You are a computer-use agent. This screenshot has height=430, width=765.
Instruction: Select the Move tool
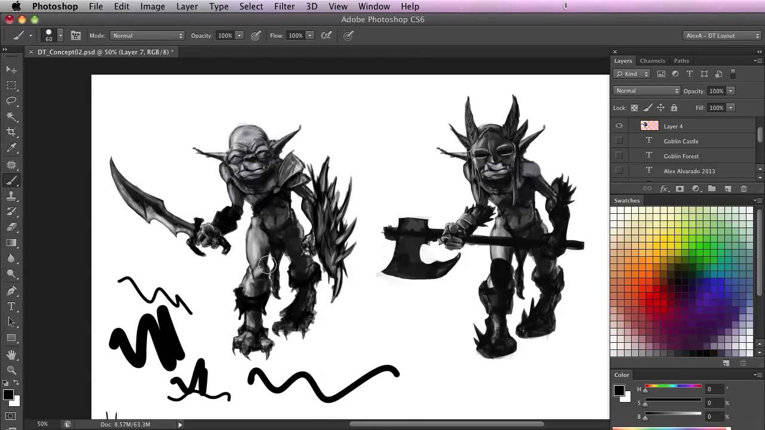[11, 70]
